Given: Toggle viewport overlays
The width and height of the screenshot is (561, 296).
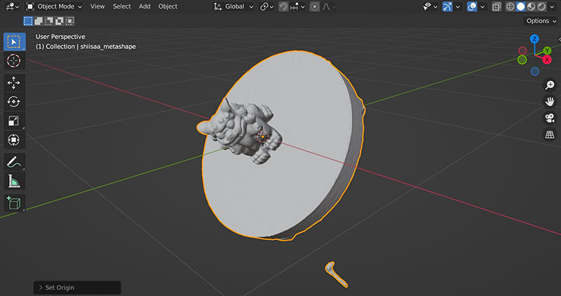Looking at the screenshot, I should (x=472, y=6).
